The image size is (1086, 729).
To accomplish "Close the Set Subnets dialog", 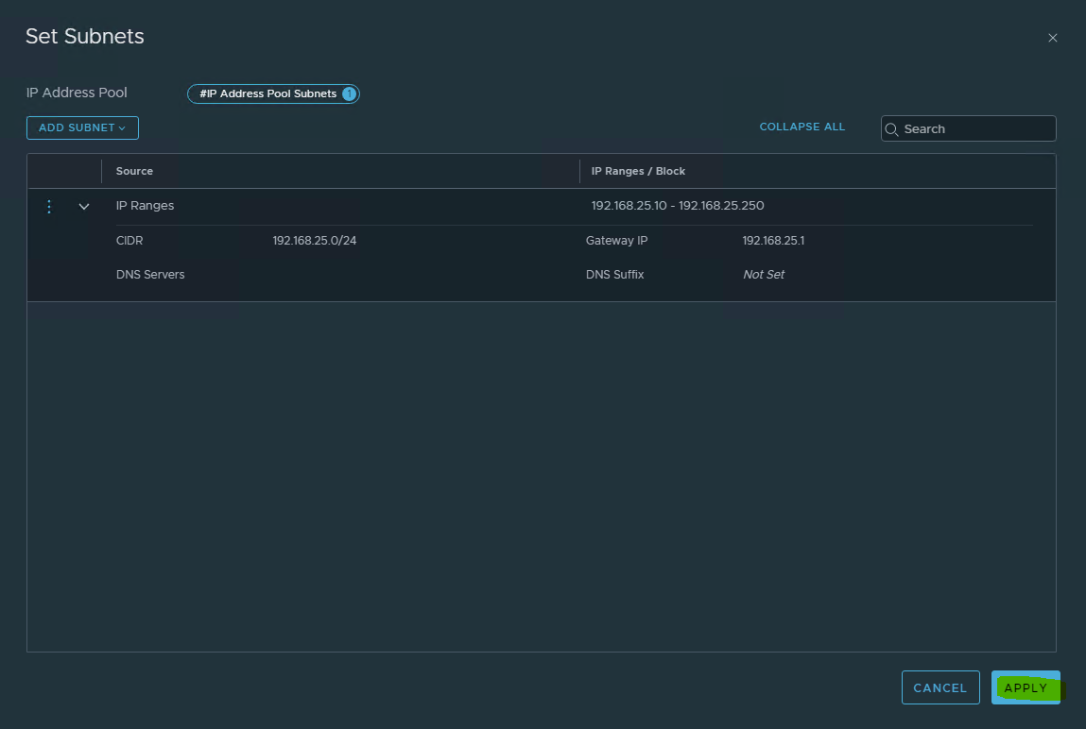I will pos(1053,38).
